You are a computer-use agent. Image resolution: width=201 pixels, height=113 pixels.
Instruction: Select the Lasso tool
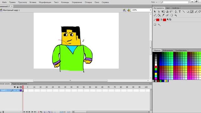(x=171, y=12)
